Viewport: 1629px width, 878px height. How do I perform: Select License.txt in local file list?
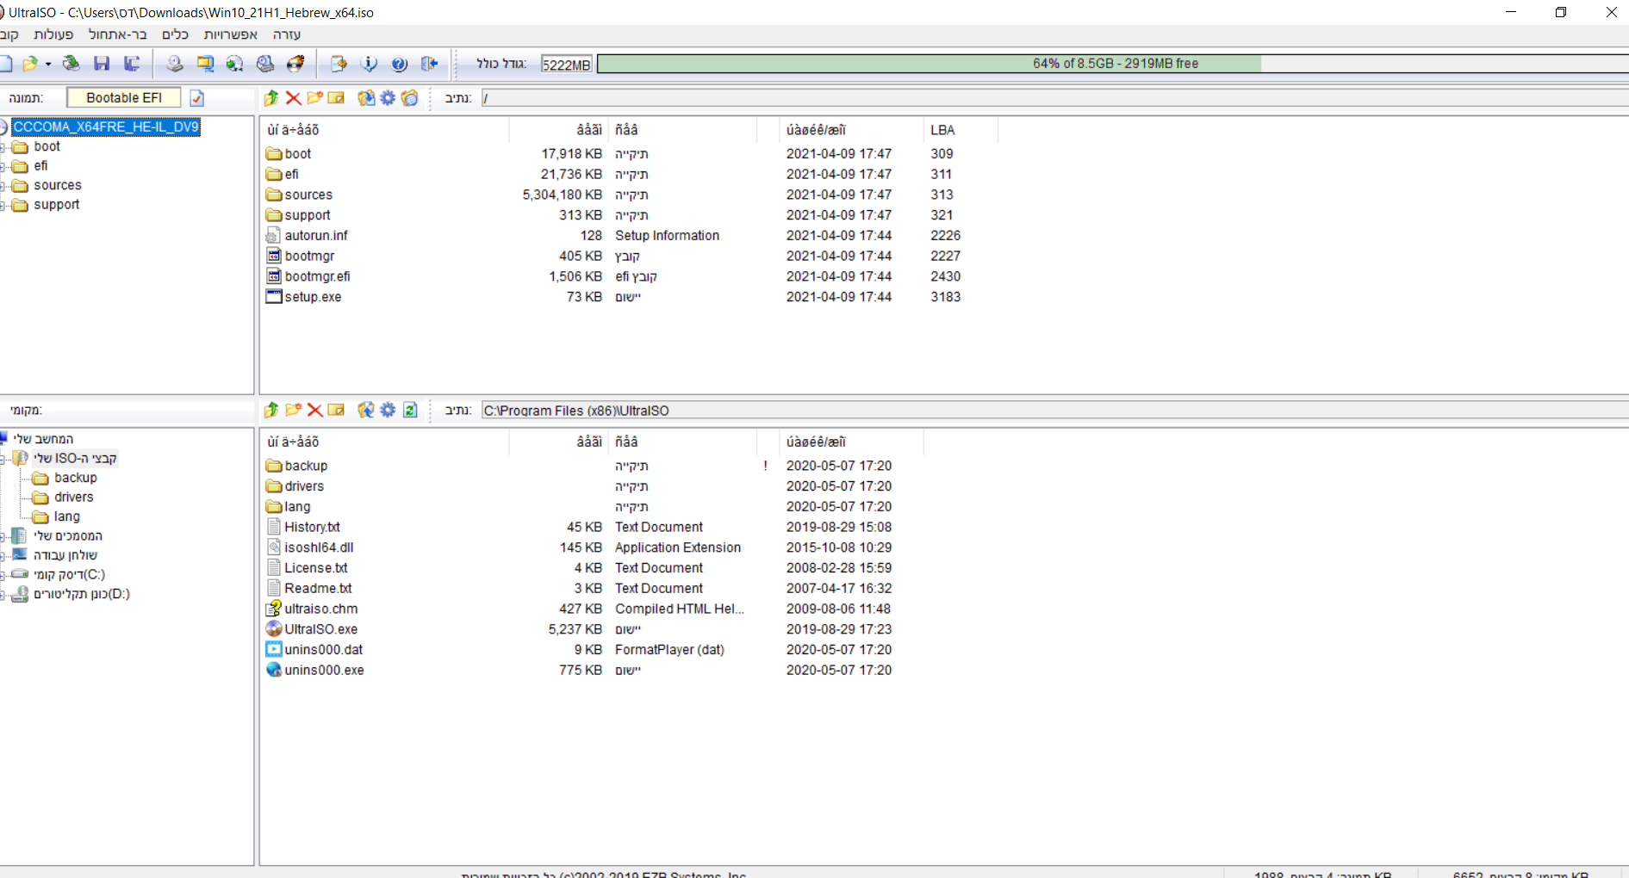(315, 568)
